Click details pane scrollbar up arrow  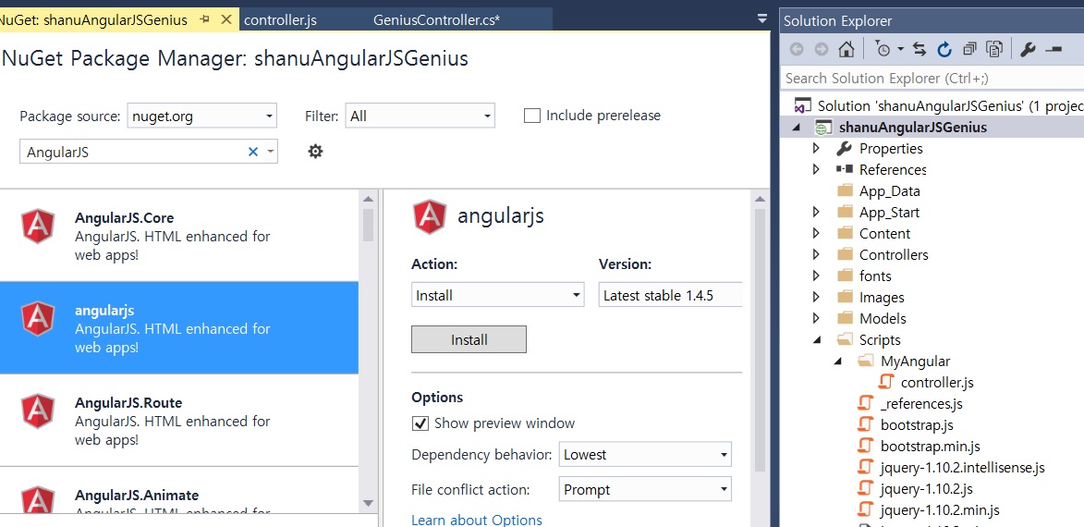tap(760, 200)
